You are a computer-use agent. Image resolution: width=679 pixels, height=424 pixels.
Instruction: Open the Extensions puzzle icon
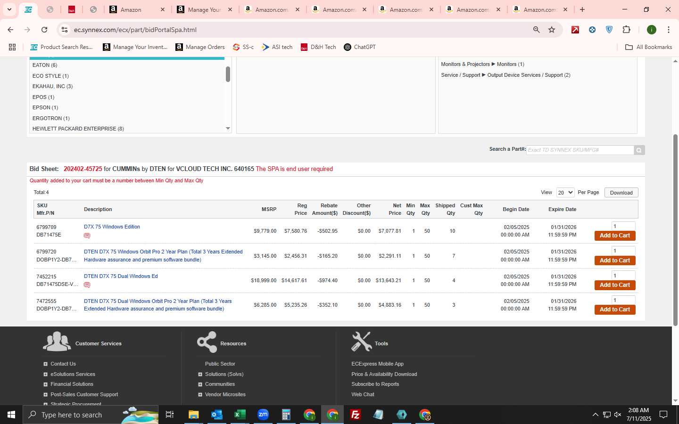point(626,30)
